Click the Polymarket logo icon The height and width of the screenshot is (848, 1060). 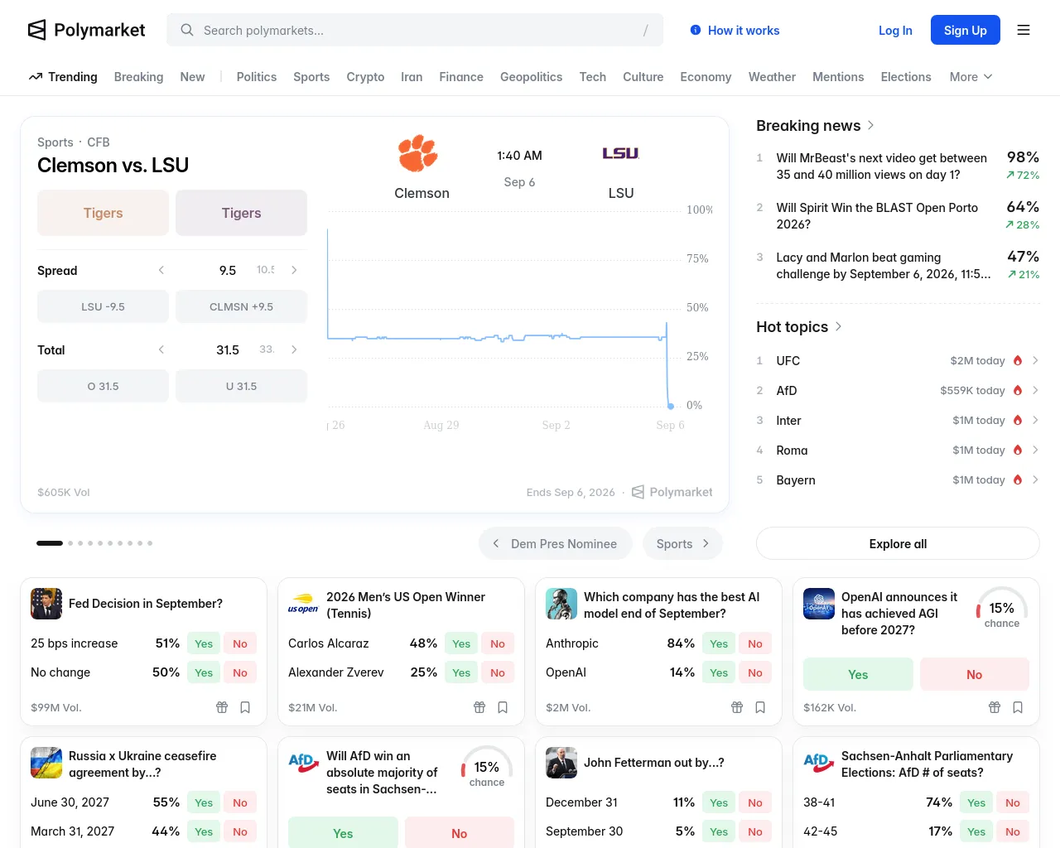tap(37, 31)
